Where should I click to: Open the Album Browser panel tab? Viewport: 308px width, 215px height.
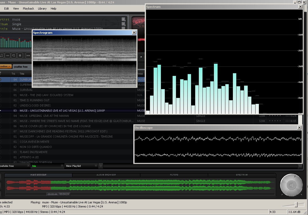[x=106, y=175]
